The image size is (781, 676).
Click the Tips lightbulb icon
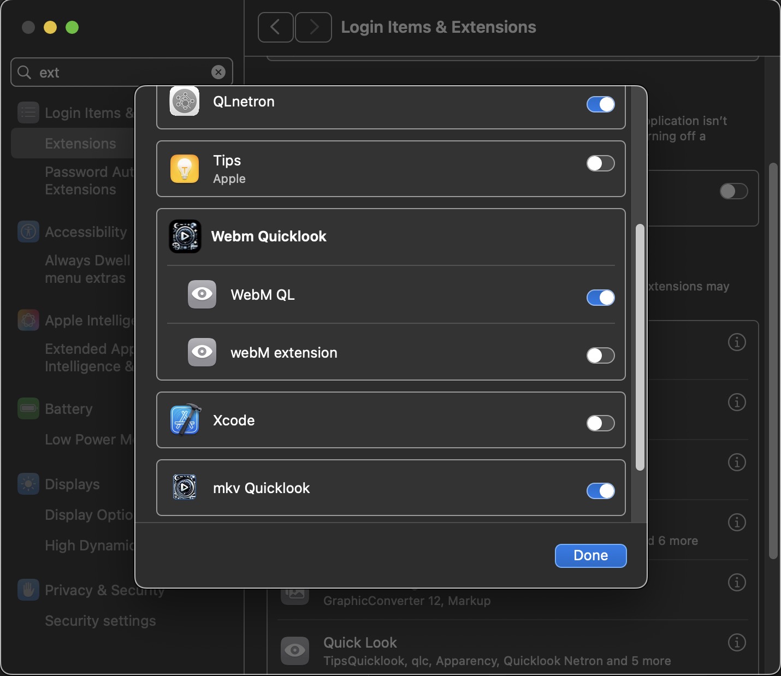[x=185, y=169]
